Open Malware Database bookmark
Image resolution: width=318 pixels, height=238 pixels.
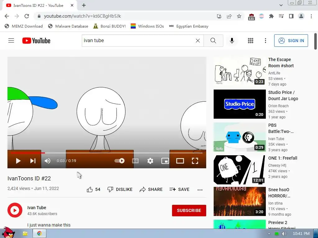(68, 26)
